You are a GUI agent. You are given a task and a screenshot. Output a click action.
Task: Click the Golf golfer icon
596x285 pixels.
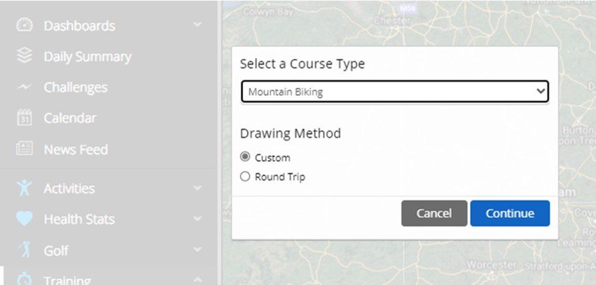(24, 250)
